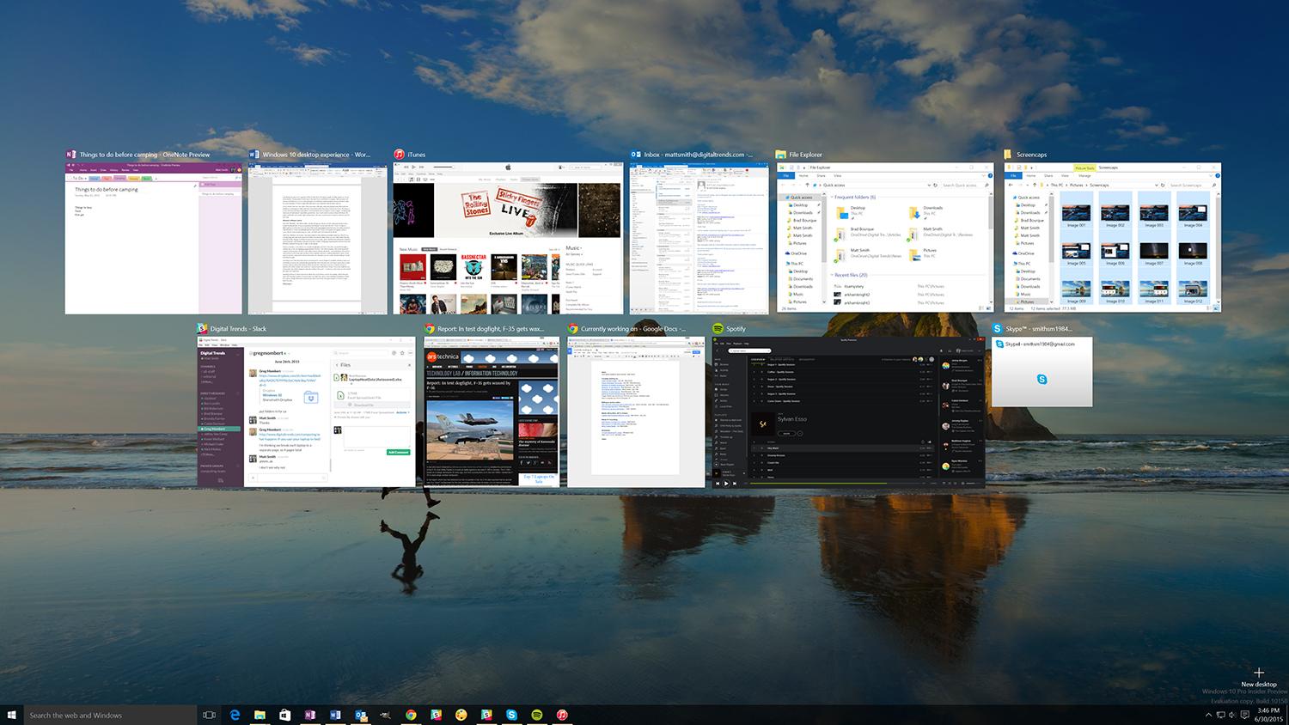Click the Search the web and Windows box
Viewport: 1289px width, 725px height.
tap(110, 715)
